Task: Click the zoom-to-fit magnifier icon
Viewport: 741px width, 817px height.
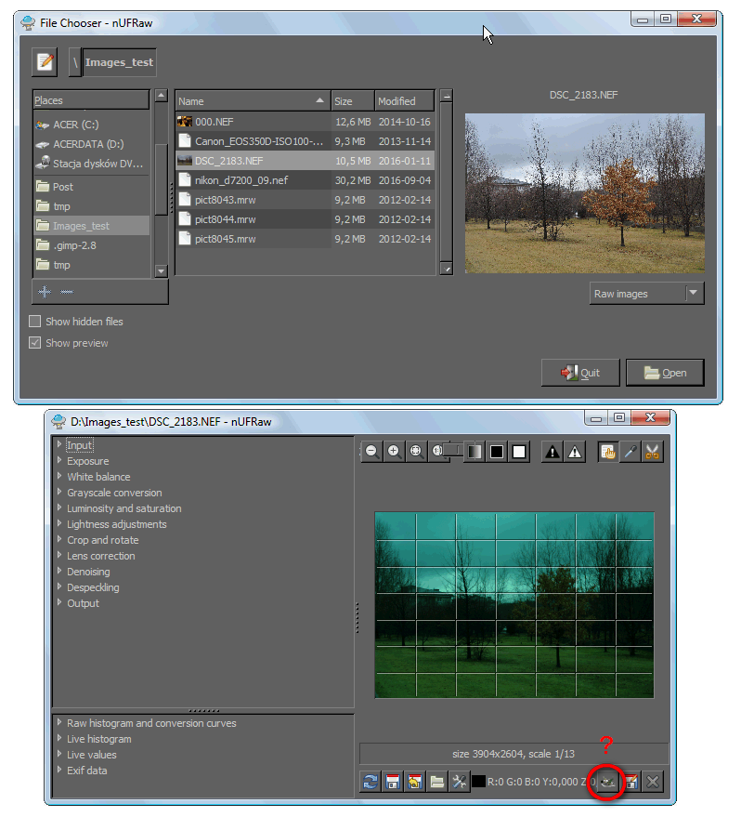Action: tap(416, 451)
